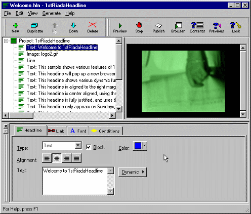Select 'This headline shows various dynamic' item
Viewport: 251px width, 214px height.
[71, 80]
